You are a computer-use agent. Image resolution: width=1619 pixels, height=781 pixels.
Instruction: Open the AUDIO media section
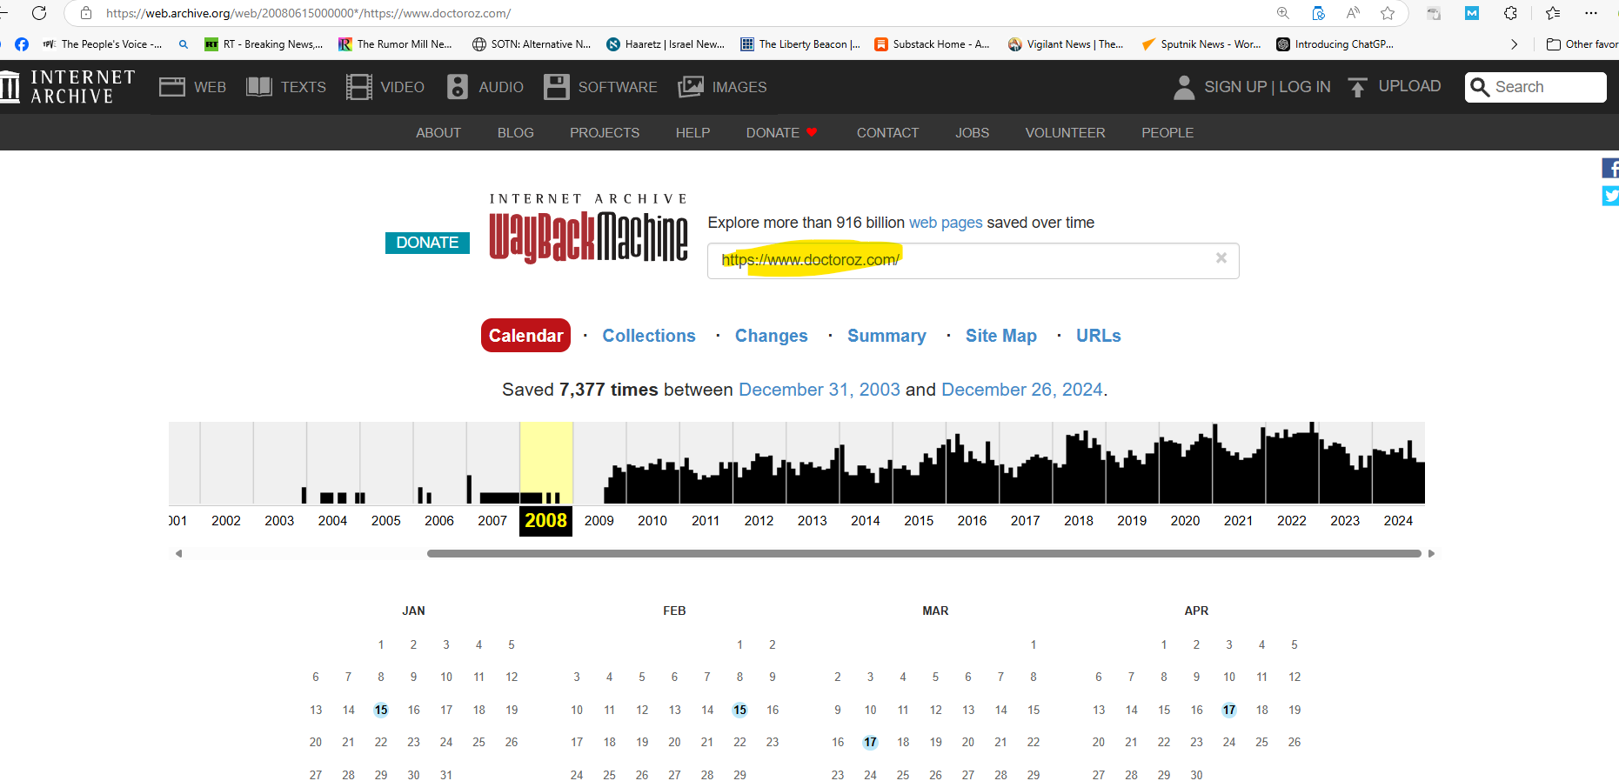pyautogui.click(x=485, y=87)
